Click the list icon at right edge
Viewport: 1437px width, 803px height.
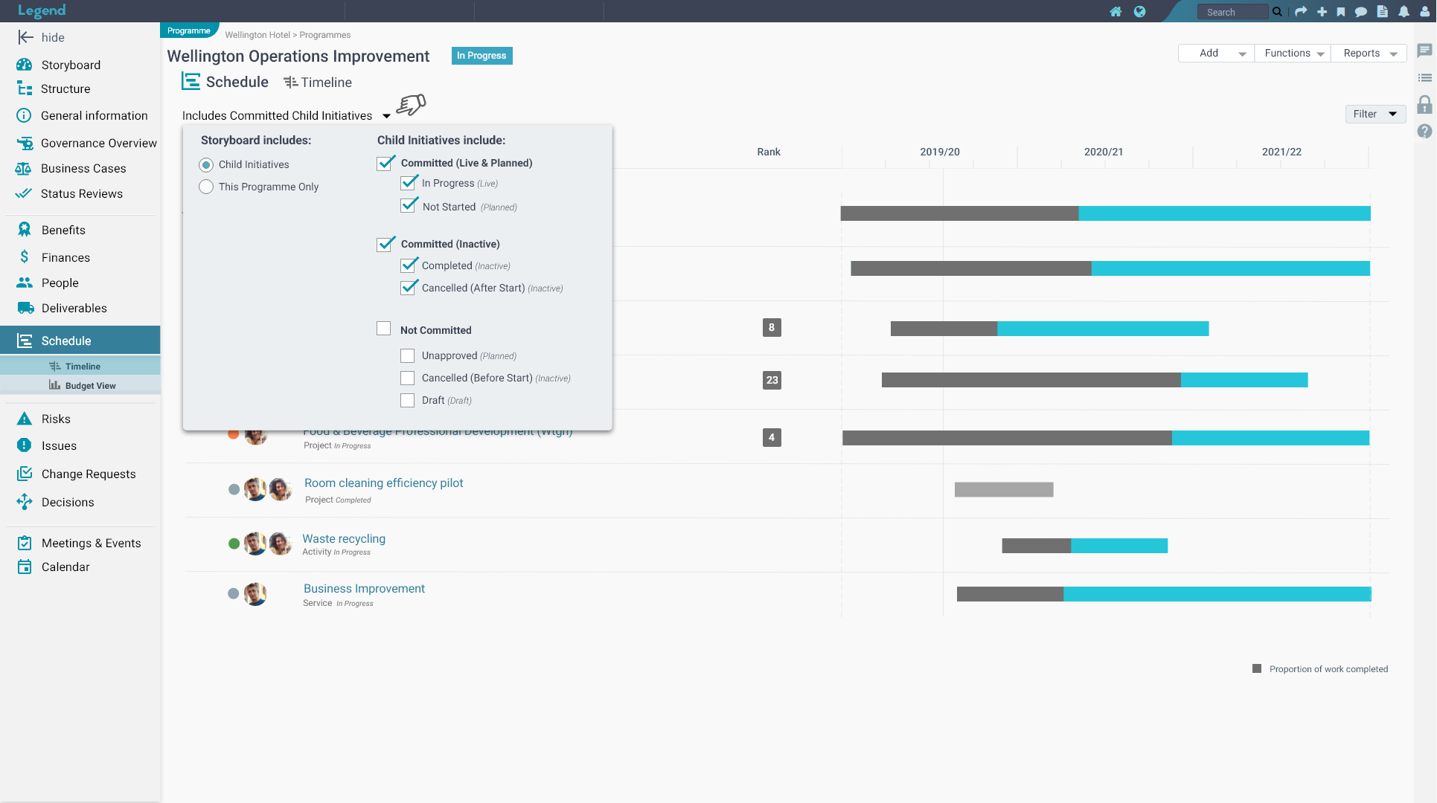coord(1424,77)
